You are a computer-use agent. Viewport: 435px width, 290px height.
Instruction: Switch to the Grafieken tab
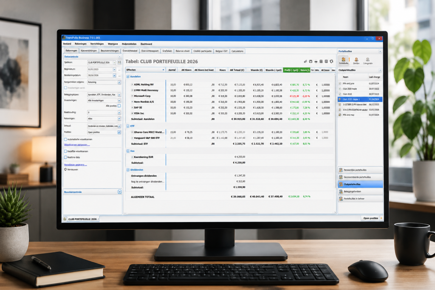coord(167,51)
